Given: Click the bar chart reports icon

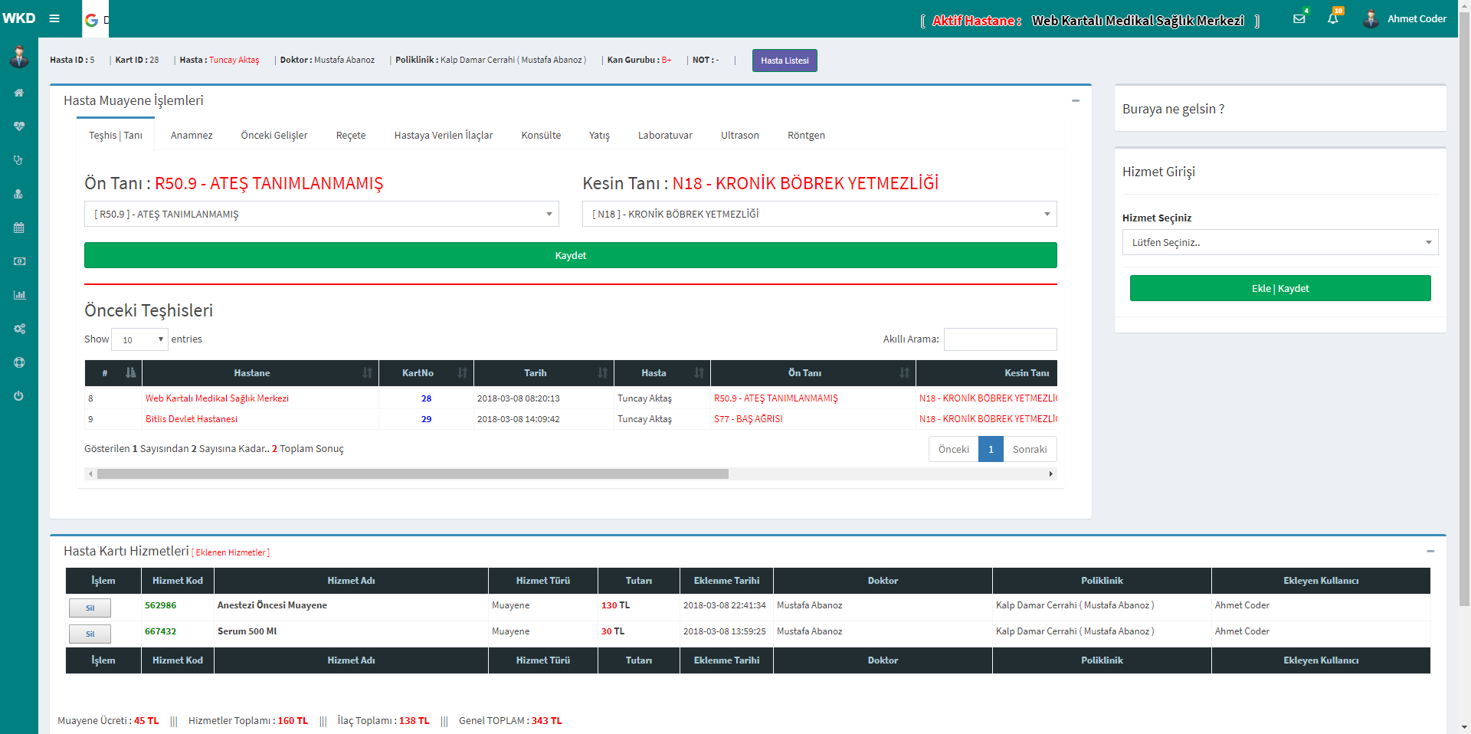Looking at the screenshot, I should point(19,295).
